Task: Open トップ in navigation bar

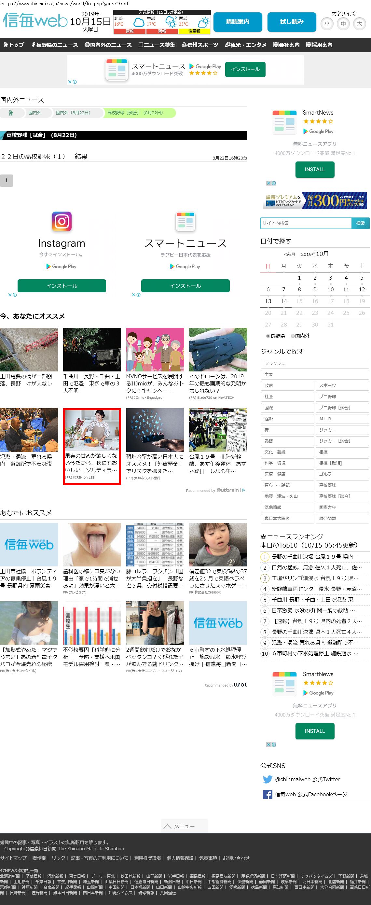Action: (x=14, y=45)
